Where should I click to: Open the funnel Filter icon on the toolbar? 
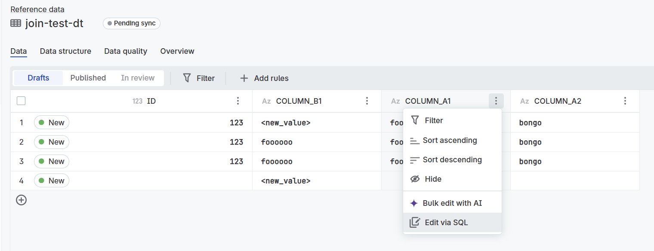coord(186,78)
